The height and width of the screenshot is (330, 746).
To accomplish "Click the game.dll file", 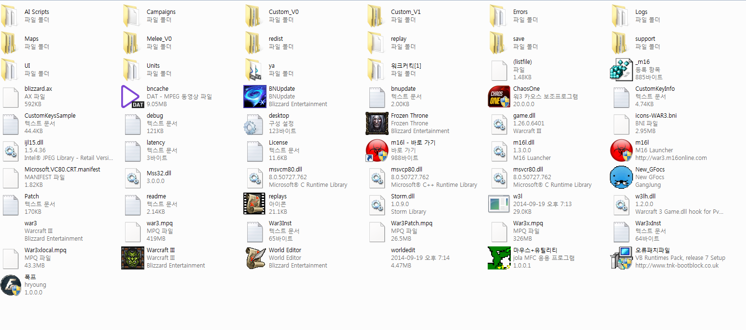I will [499, 123].
